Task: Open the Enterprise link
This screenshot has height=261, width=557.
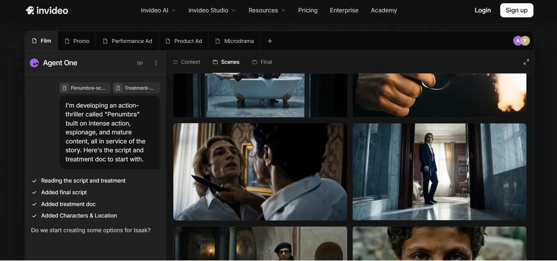Action: pos(344,10)
